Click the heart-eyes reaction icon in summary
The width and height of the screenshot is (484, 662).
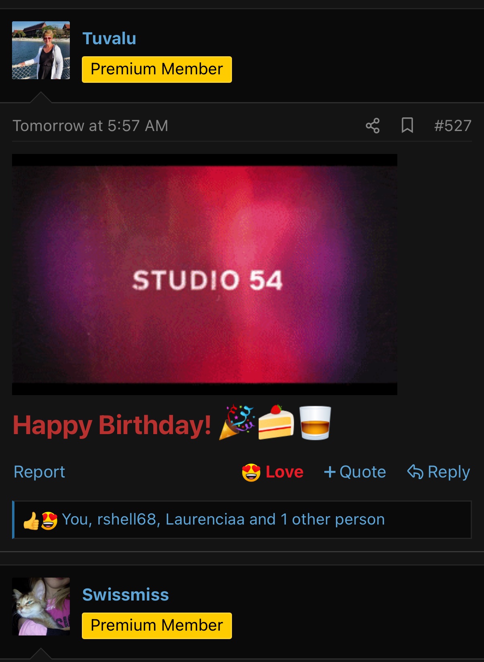click(x=49, y=520)
